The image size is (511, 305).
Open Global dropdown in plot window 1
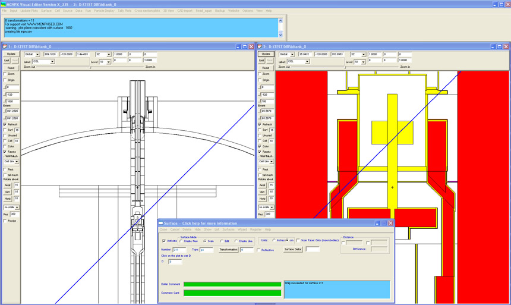click(37, 55)
